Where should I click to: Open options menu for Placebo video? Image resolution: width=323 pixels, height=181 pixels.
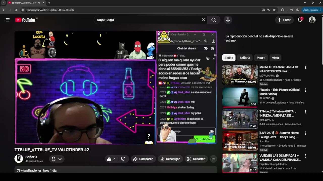tap(305, 90)
